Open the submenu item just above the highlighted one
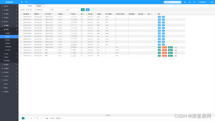This screenshot has height=121, width=215. (x=9, y=33)
